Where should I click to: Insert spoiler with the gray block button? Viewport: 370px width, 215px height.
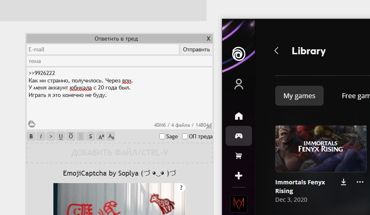[x=80, y=136]
